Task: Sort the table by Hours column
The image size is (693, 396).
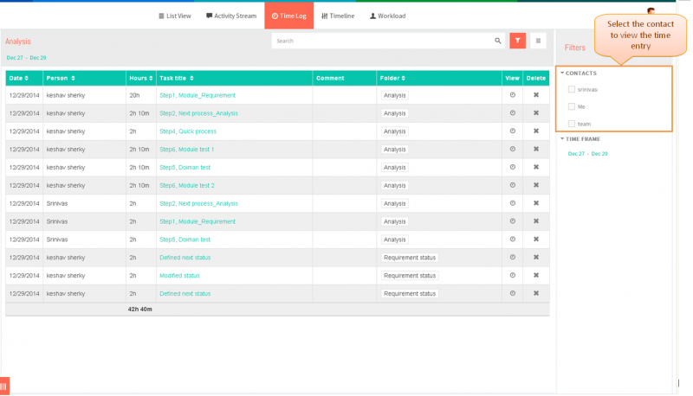Action: (x=141, y=78)
